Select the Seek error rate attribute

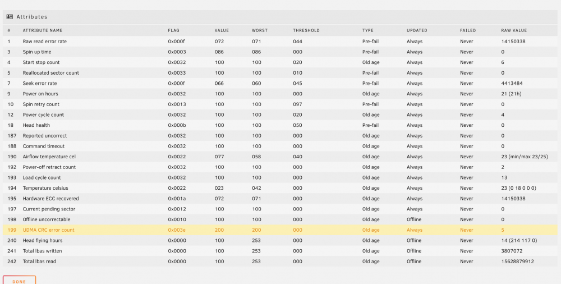(40, 84)
